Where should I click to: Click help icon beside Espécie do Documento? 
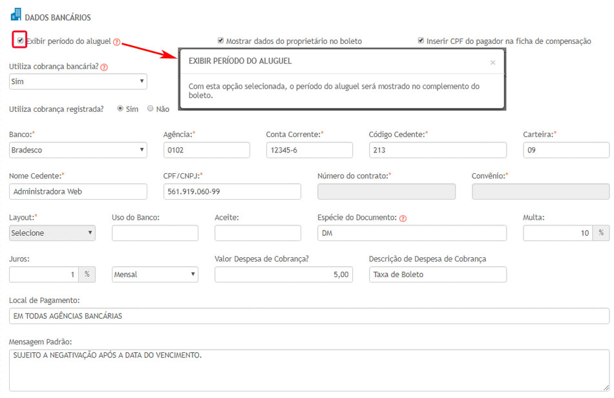(x=403, y=218)
